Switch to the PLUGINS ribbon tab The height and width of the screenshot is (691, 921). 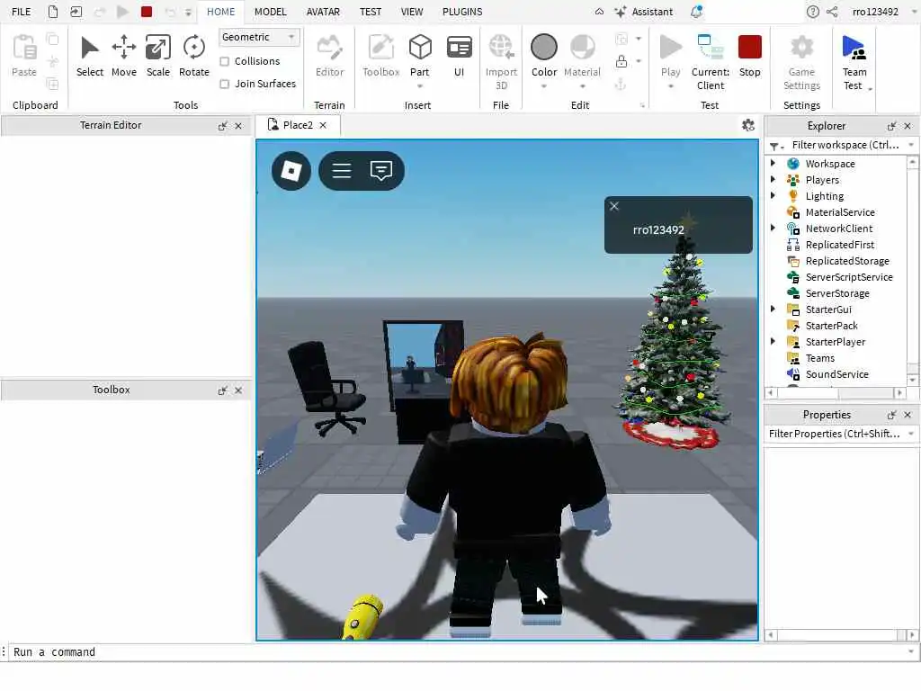(x=462, y=12)
